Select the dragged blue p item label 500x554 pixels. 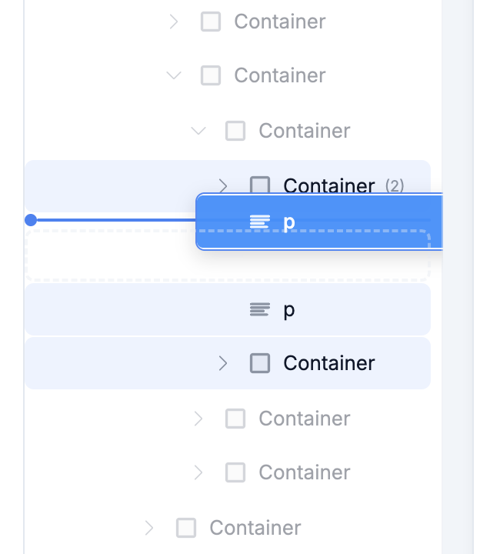click(289, 222)
